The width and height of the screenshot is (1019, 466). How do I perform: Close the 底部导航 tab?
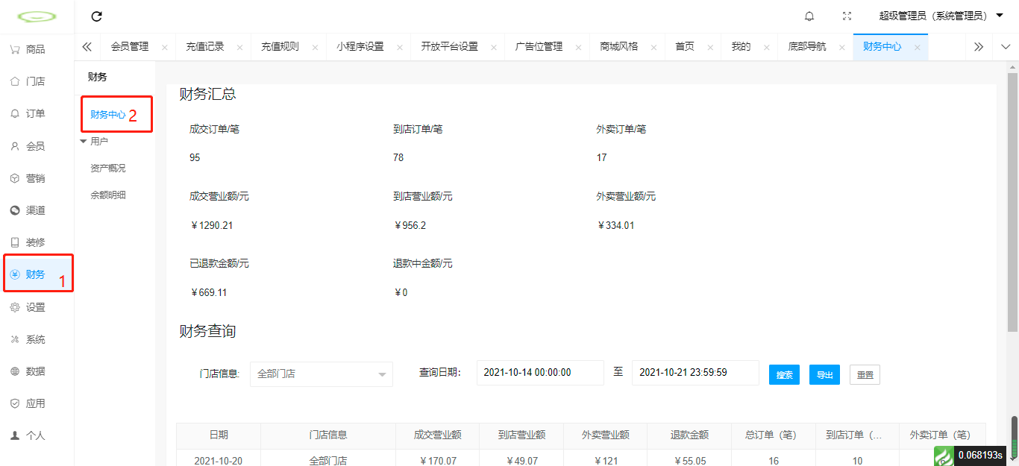pyautogui.click(x=841, y=47)
